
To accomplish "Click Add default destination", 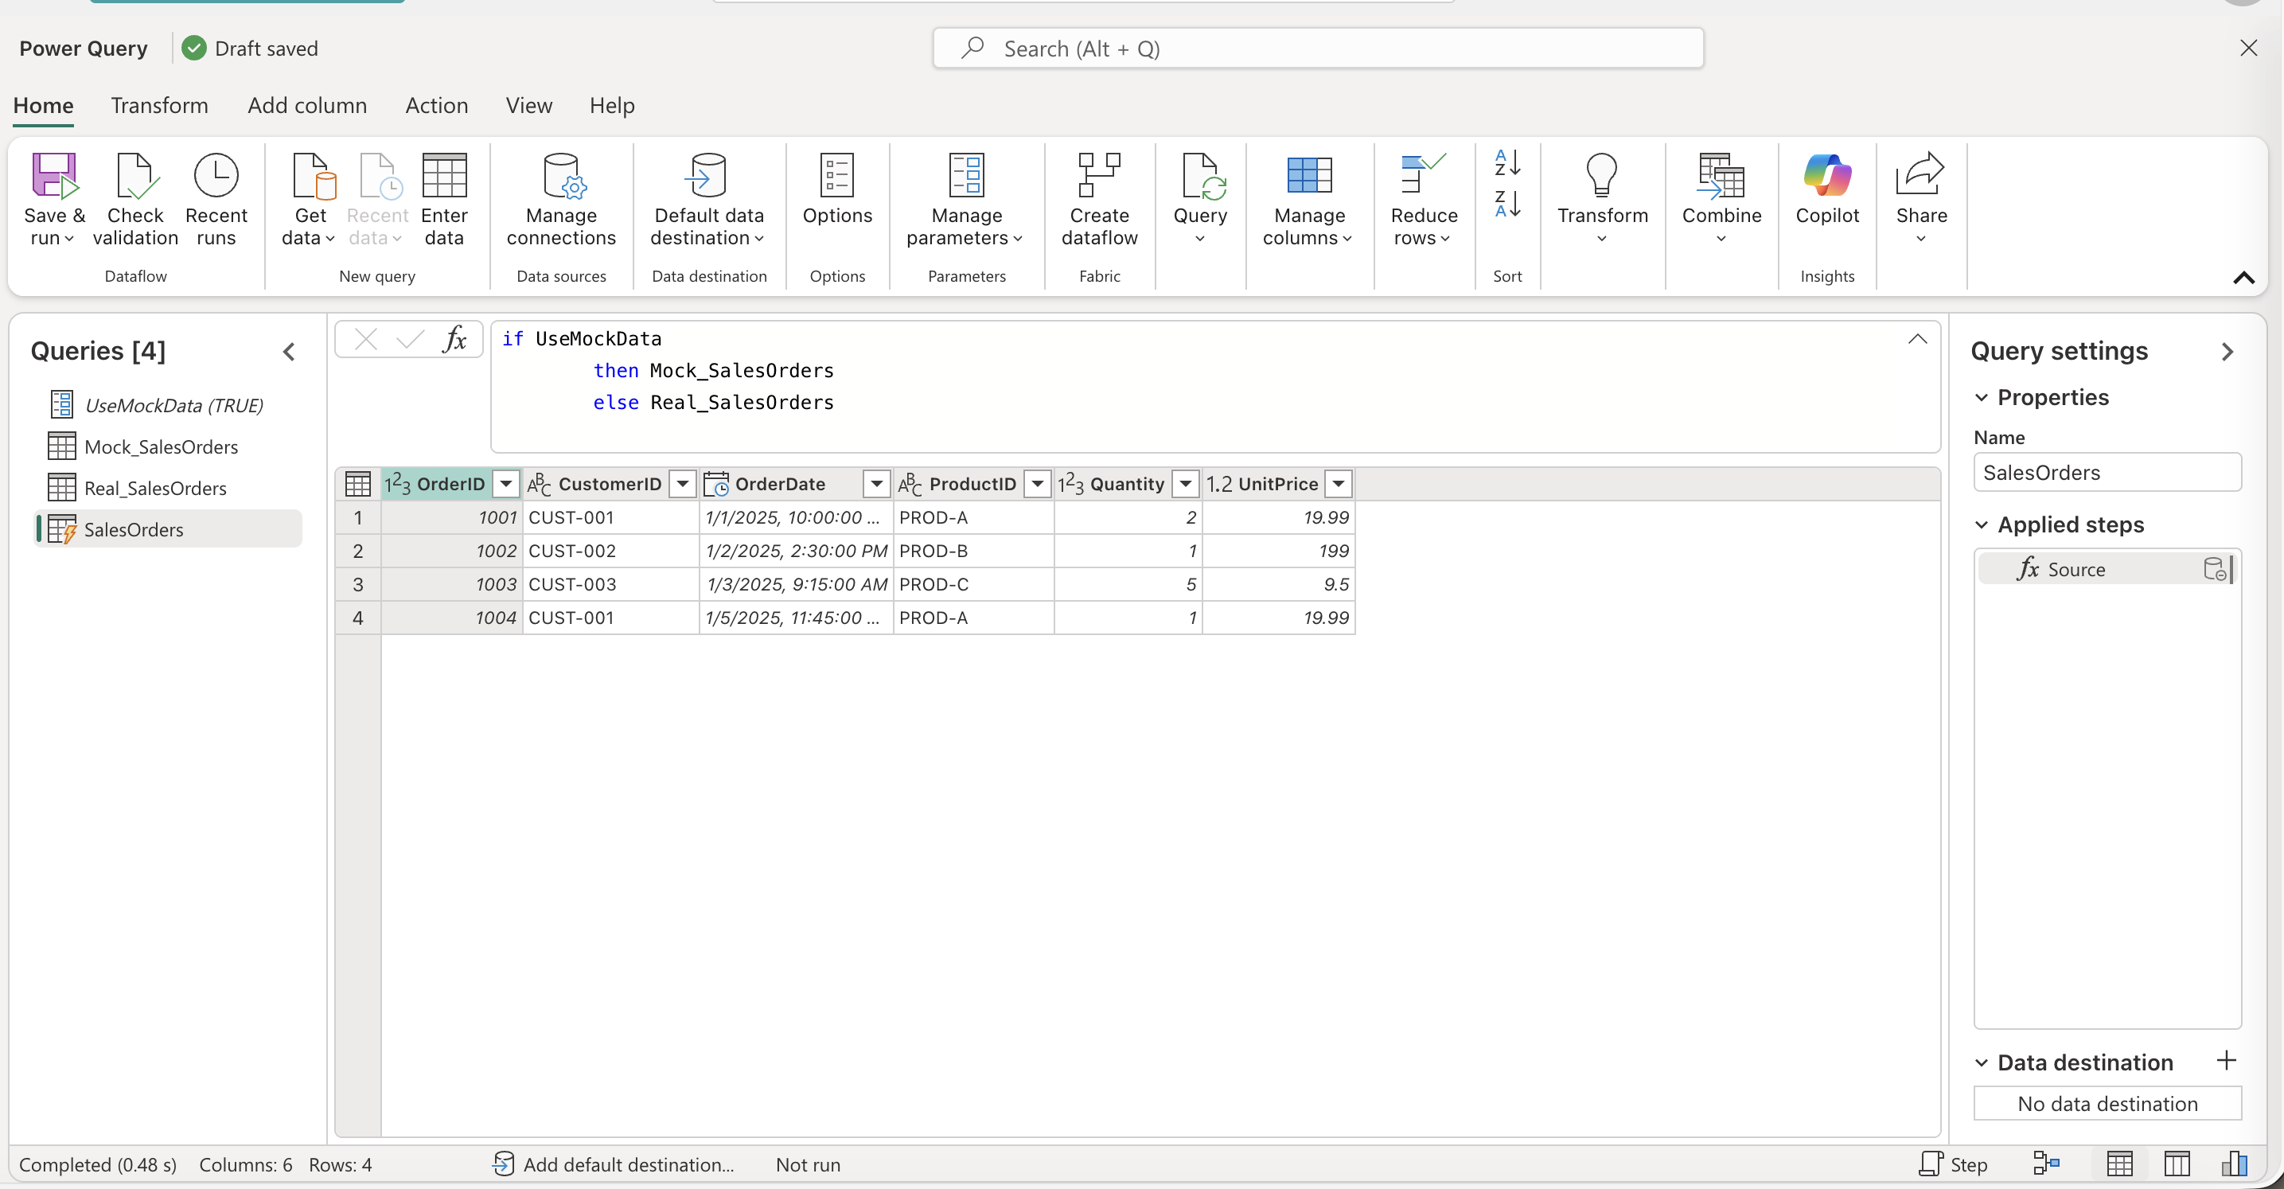I will click(614, 1164).
